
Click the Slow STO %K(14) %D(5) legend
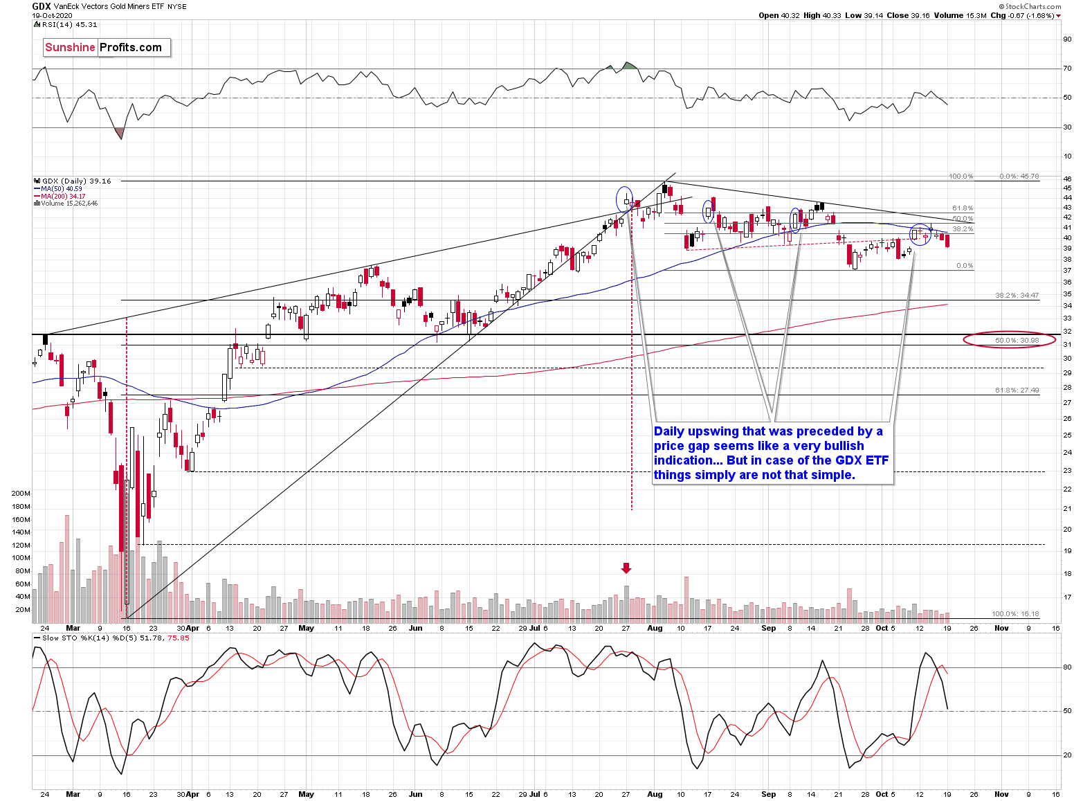tap(113, 638)
